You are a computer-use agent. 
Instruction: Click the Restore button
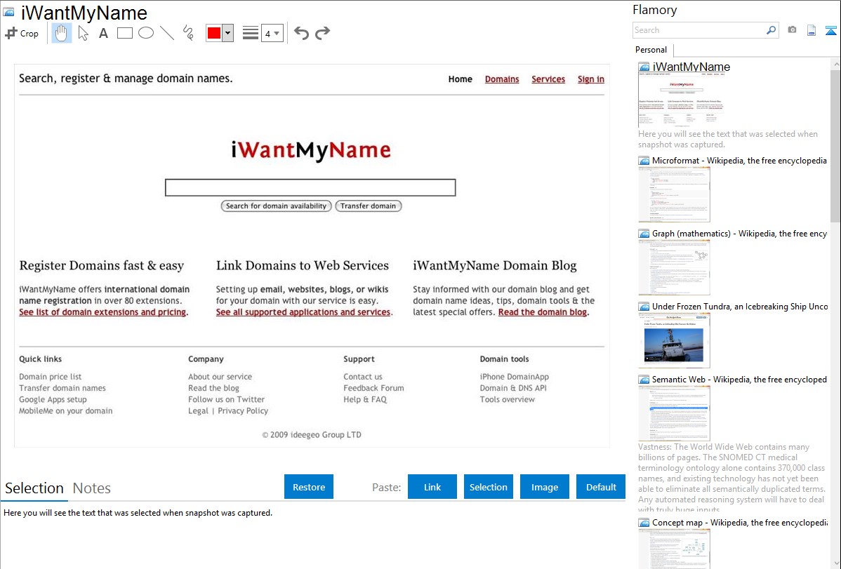tap(309, 487)
